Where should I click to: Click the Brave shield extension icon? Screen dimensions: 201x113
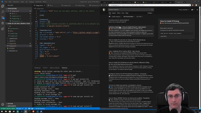coord(193,5)
